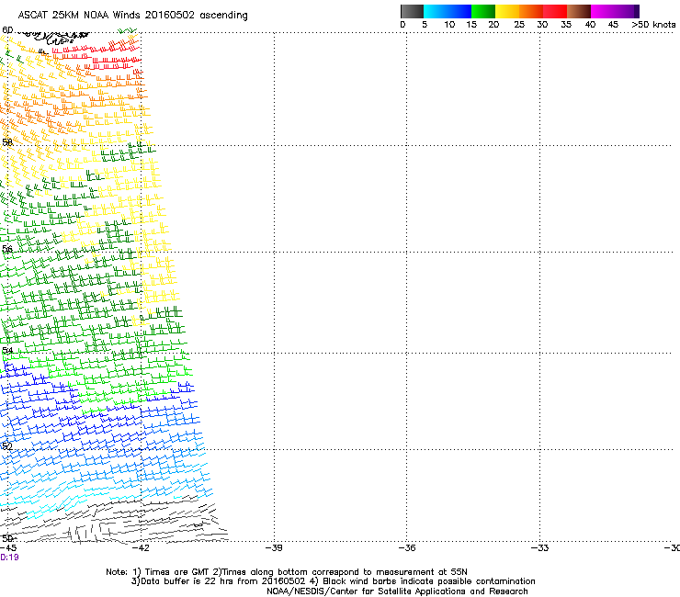This screenshot has width=680, height=597.
Task: Select the latitude label '54'
Action: pos(7,350)
